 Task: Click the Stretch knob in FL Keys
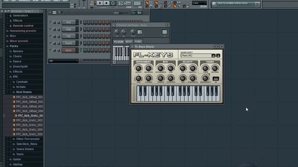coord(171,78)
